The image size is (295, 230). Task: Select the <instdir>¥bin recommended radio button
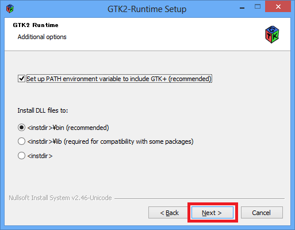21,128
